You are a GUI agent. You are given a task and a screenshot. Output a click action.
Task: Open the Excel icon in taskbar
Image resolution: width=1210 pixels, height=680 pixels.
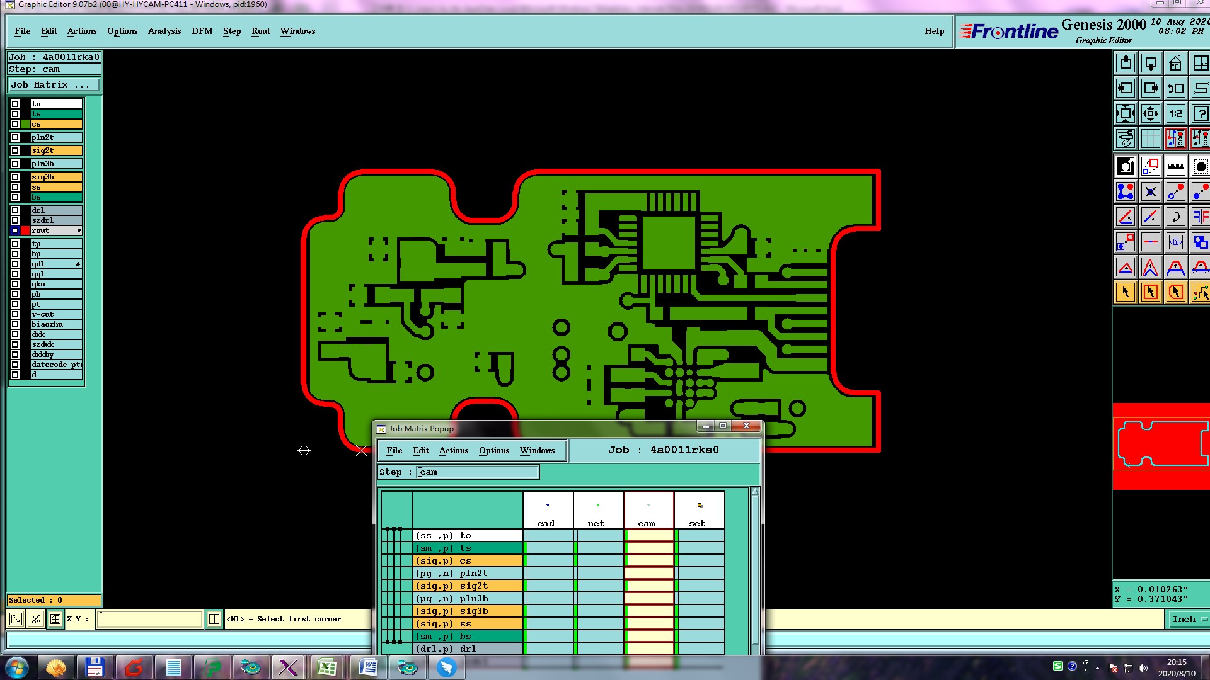coord(326,667)
